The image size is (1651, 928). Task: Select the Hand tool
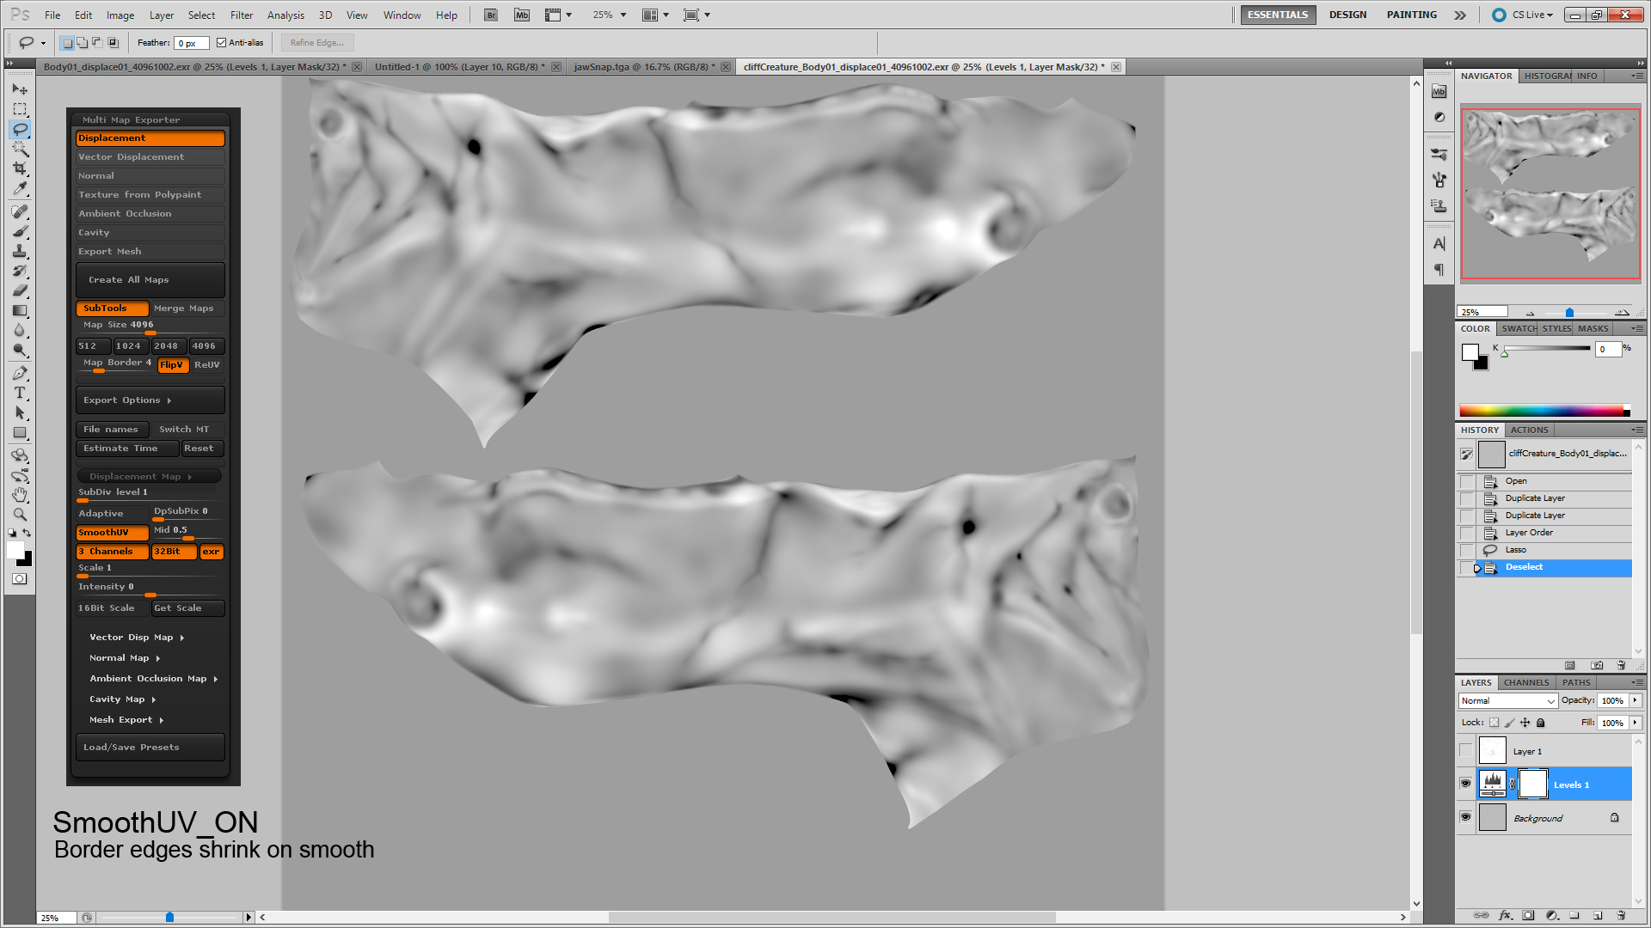20,495
